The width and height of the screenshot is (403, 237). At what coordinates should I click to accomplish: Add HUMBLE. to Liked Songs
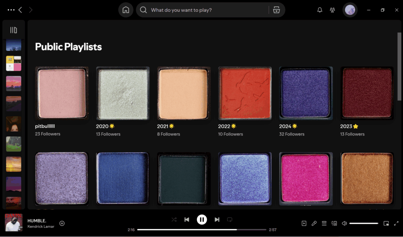coord(62,223)
